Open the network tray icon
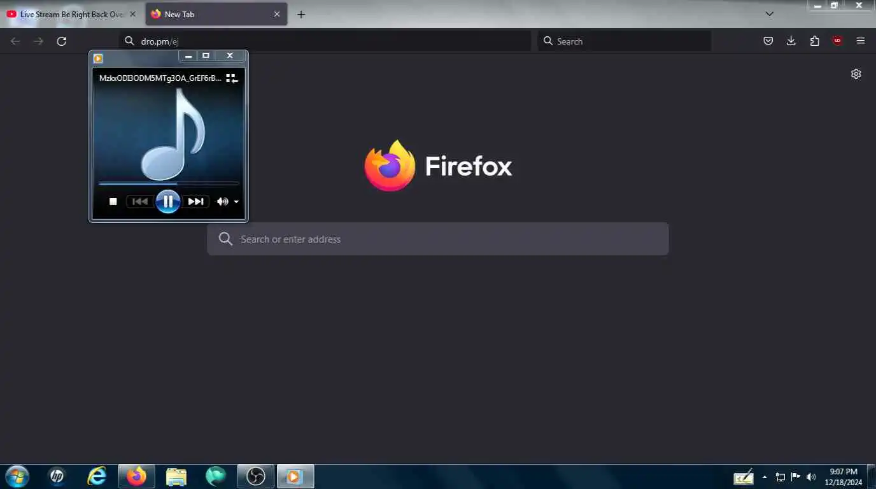 (x=781, y=477)
